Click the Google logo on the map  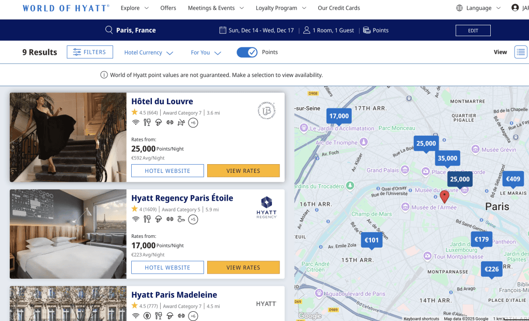(310, 316)
